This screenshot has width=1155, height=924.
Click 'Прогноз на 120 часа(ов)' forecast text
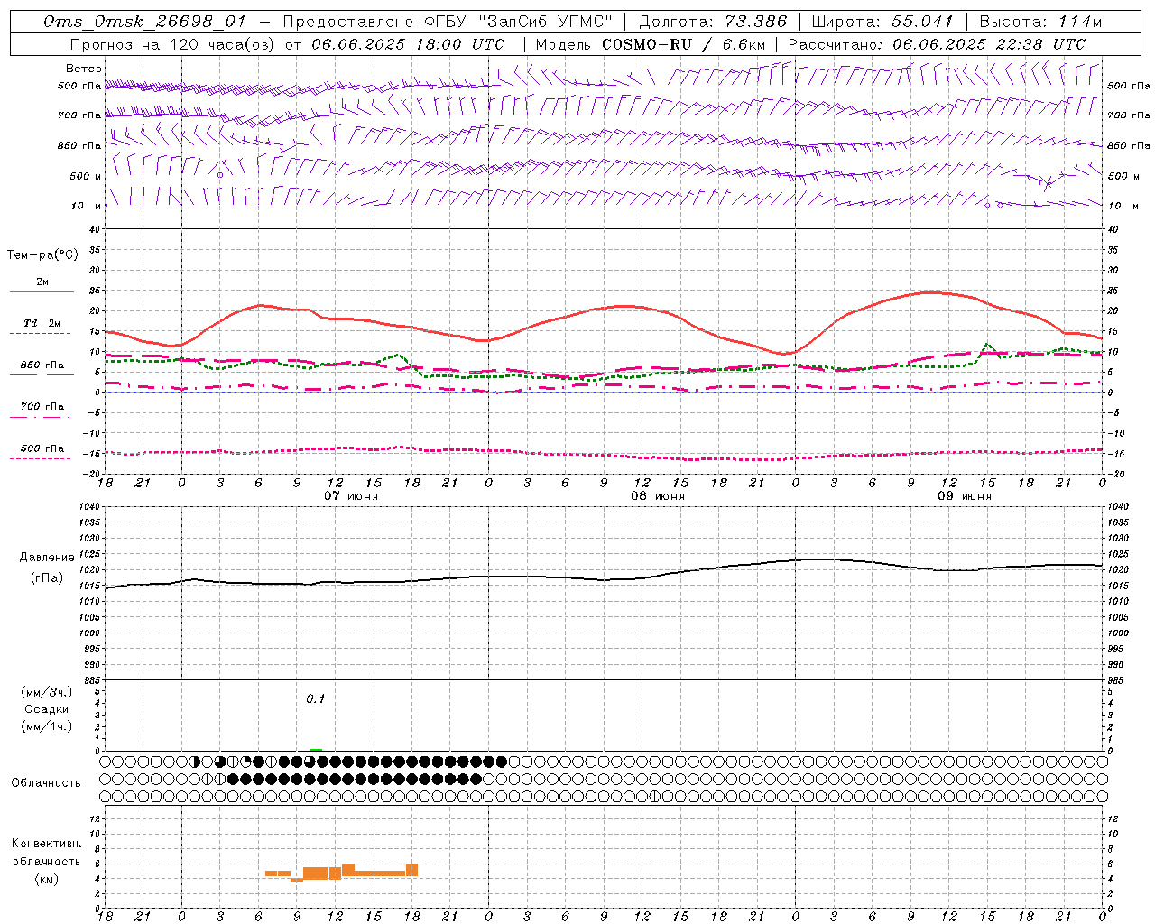coord(173,44)
